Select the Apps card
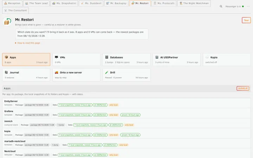 [x=26, y=59]
